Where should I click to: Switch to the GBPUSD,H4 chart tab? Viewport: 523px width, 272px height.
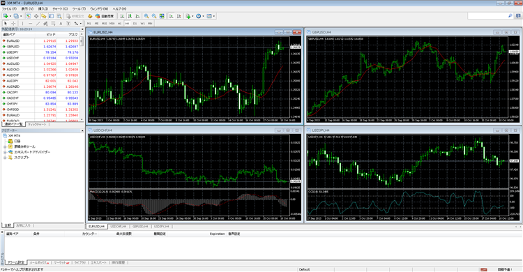(140, 226)
